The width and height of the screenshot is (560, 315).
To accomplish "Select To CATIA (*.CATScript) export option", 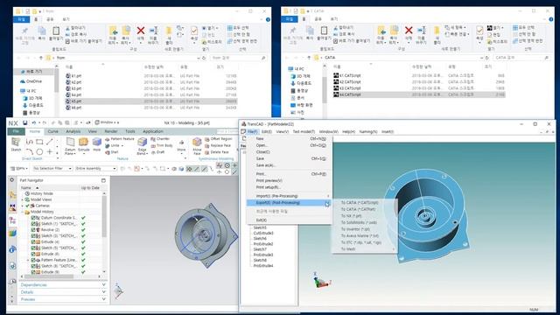I will pos(360,202).
